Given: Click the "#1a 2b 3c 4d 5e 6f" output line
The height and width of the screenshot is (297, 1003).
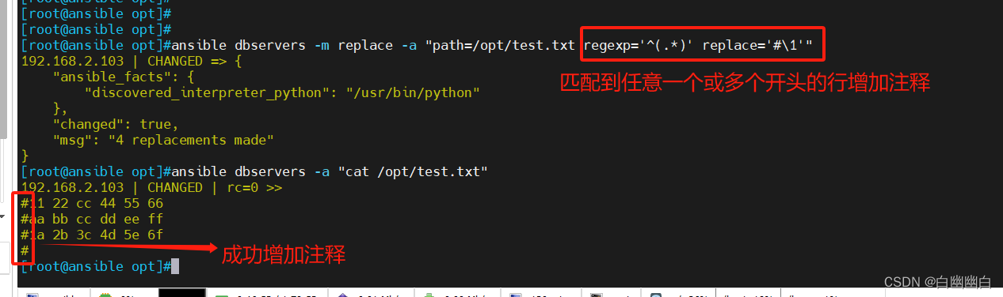Looking at the screenshot, I should 92,235.
